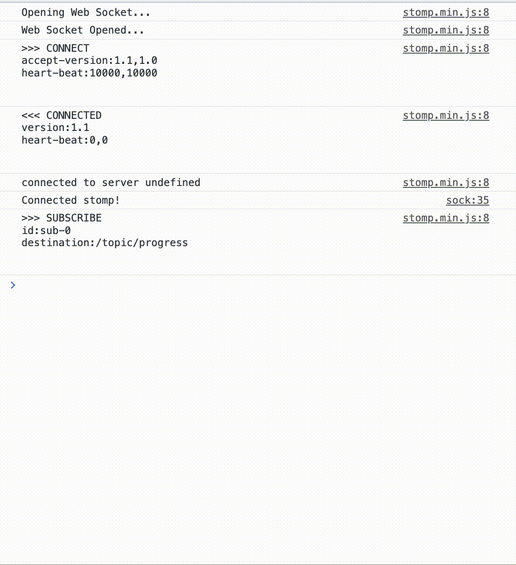
Task: Click the heart-beat:0,0 log line
Action: (x=64, y=140)
